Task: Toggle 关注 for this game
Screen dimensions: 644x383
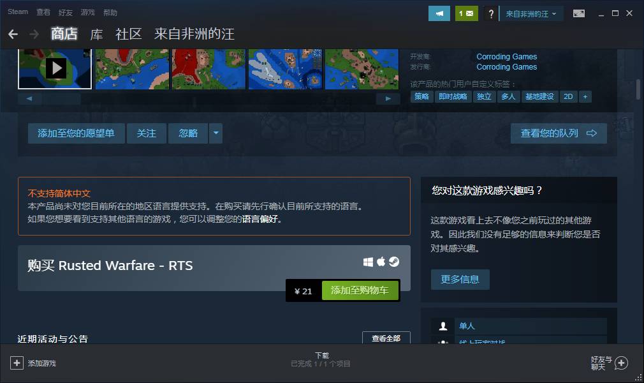Action: click(147, 133)
